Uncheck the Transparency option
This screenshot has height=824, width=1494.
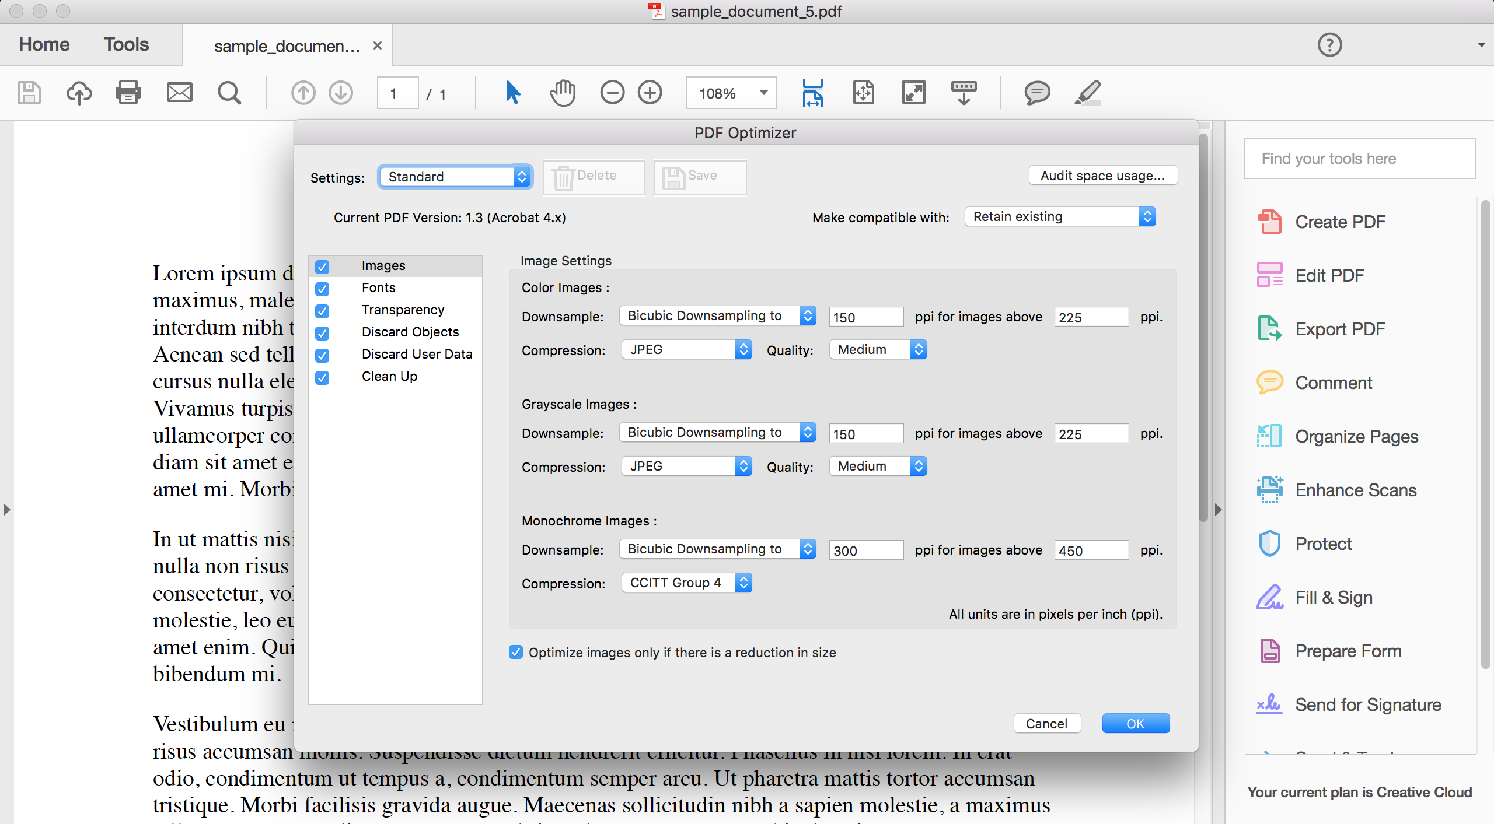322,311
